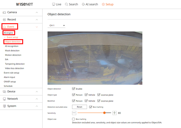Open the CH 1 channel dropdown

57,25
